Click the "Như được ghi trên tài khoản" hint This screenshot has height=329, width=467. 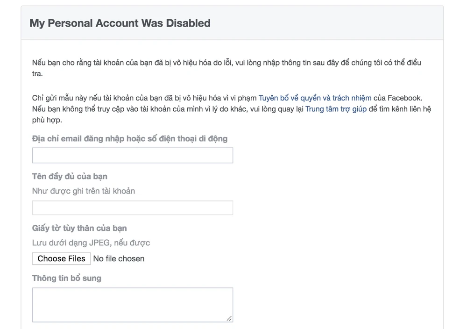point(84,191)
